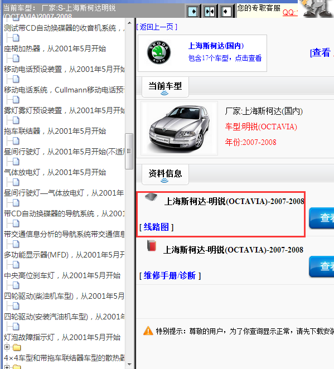Viewport: 334px width, 369px height.
Task: Open document icon under 中央高位刹车灯 row
Action: 16,285
